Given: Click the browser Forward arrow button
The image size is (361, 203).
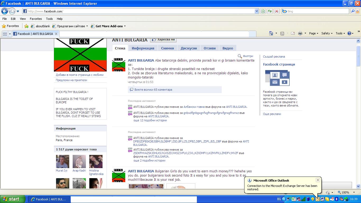Looking at the screenshot, I should click(12, 11).
